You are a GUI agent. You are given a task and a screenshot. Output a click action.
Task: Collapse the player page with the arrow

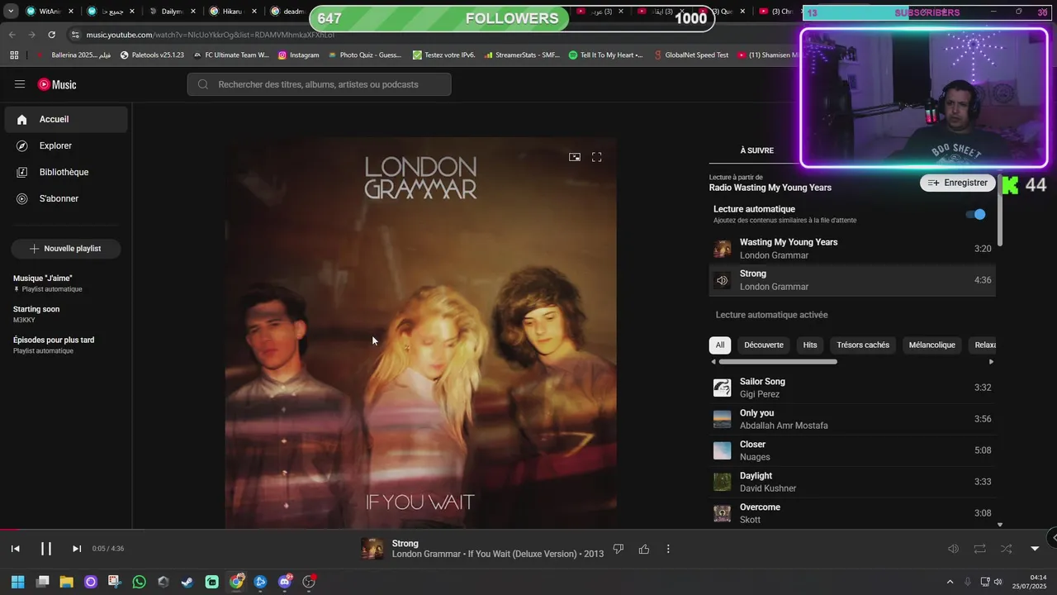pyautogui.click(x=1035, y=549)
